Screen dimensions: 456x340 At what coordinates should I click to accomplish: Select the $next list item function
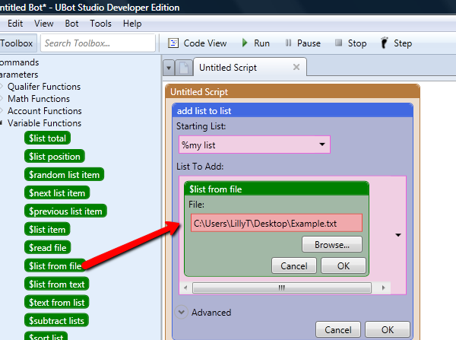[x=57, y=192]
